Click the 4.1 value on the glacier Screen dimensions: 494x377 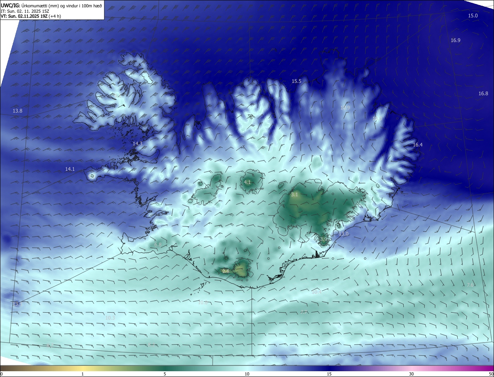[247, 182]
